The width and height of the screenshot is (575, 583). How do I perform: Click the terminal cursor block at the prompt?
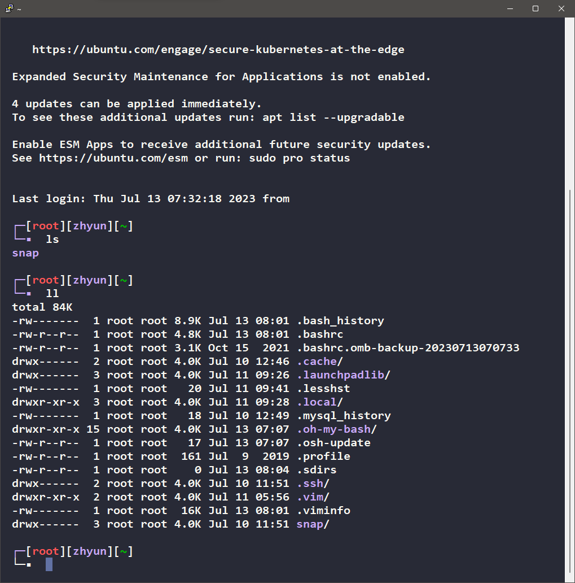click(49, 564)
